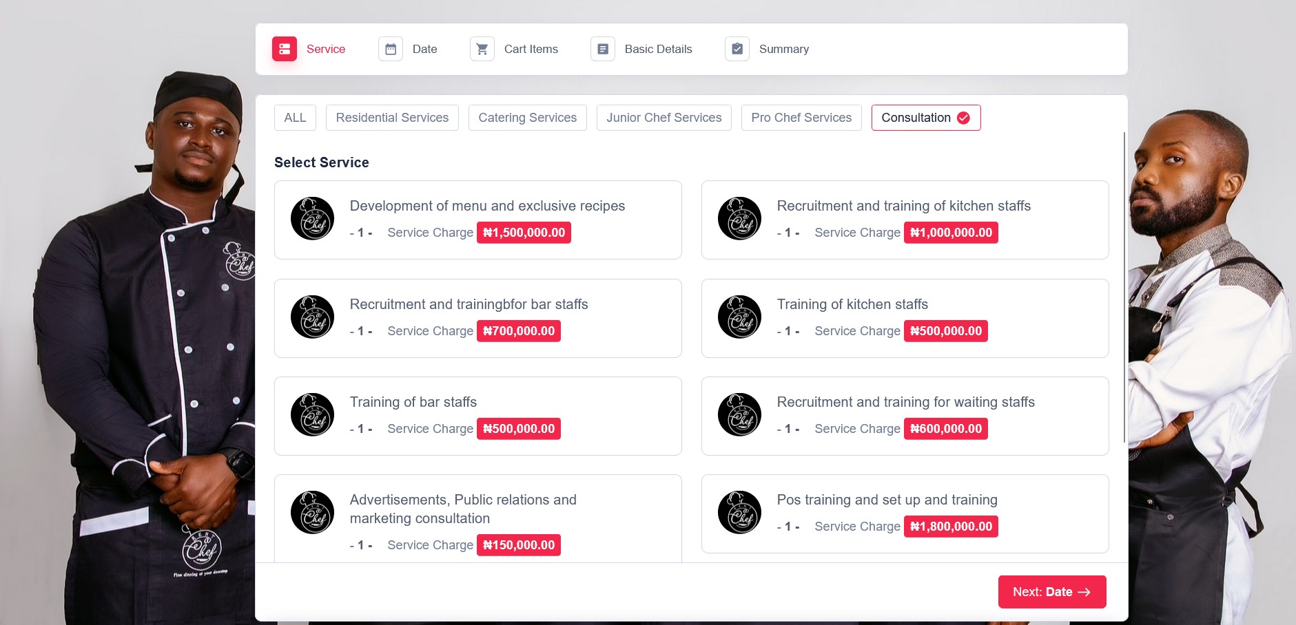Click chef logo beside Development of menu service
1296x625 pixels.
click(312, 219)
